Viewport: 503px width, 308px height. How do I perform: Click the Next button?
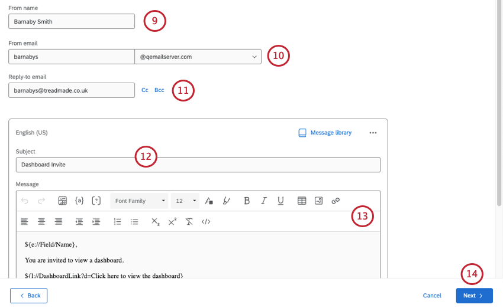474,296
